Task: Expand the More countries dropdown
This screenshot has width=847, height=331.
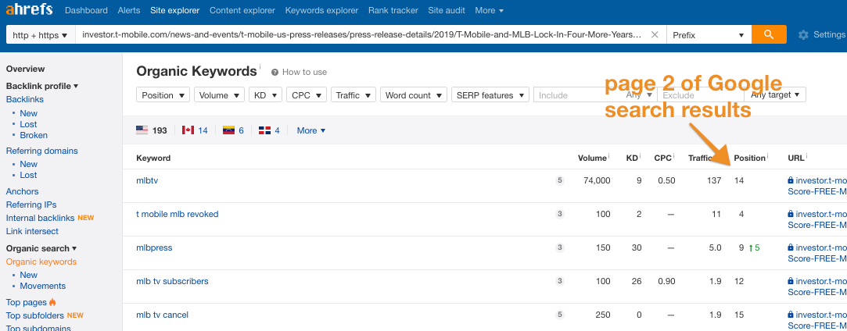Action: tap(312, 130)
